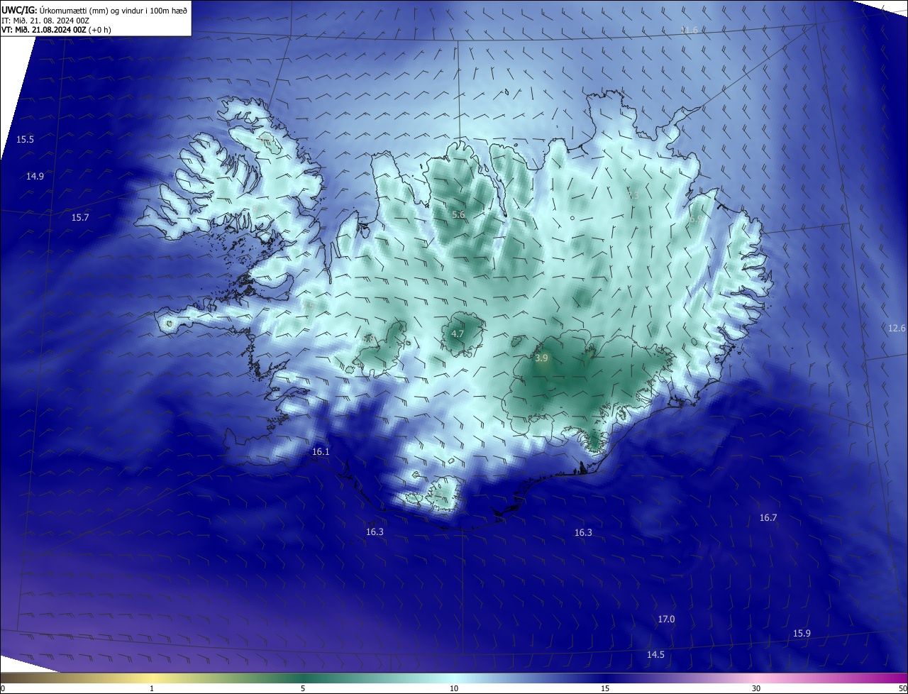The image size is (908, 694).
Task: Click the 15.9 value label
Action: [x=802, y=634]
